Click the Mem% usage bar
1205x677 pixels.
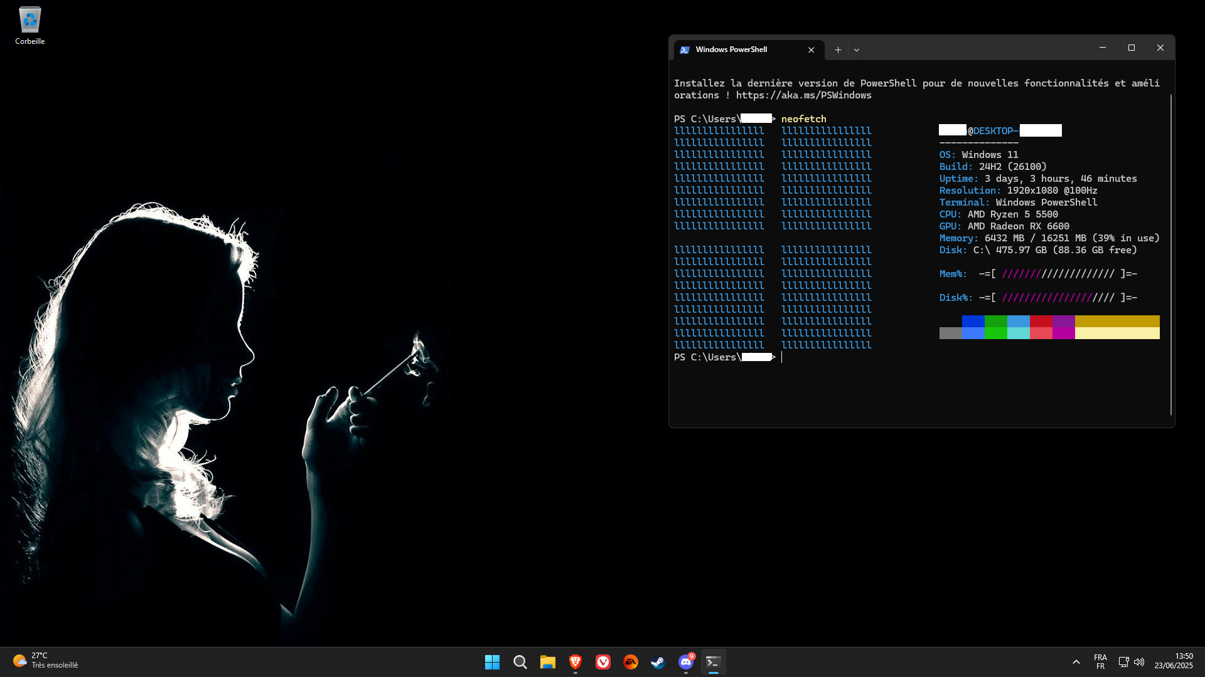(x=1058, y=274)
